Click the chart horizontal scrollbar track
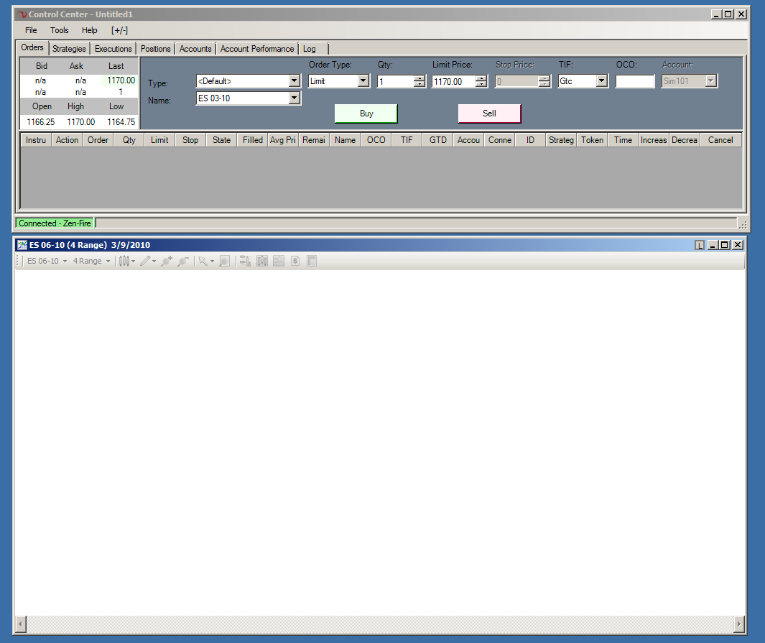The image size is (765, 643). point(380,624)
